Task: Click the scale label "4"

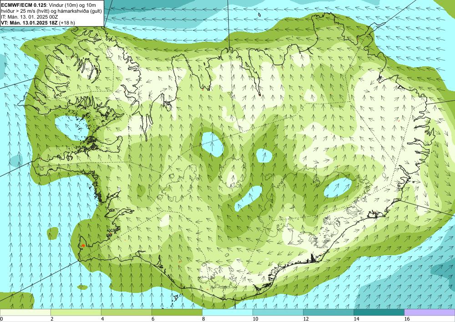Action: tap(102, 319)
